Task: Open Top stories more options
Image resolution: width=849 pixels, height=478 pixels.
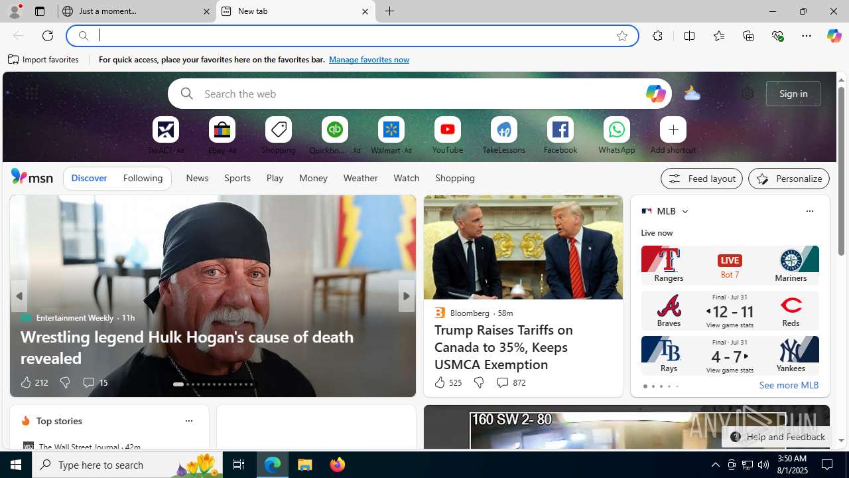Action: [188, 421]
